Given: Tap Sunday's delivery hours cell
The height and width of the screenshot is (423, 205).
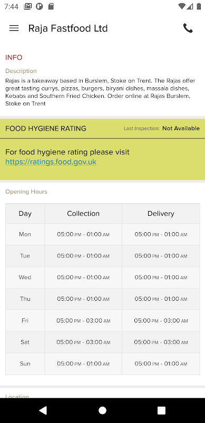Looking at the screenshot, I should [x=161, y=364].
